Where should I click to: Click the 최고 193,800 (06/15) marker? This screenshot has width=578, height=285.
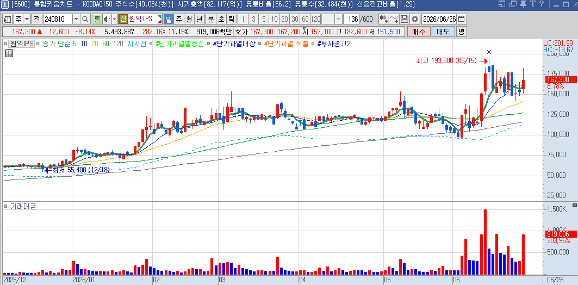[452, 60]
